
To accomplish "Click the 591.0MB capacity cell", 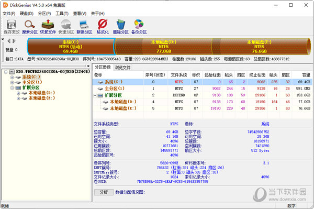I will point(303,89).
